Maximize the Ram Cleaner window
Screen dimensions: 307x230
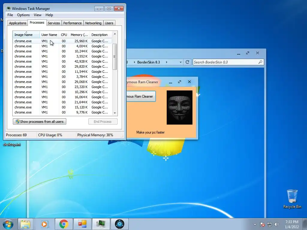pyautogui.click(x=180, y=82)
